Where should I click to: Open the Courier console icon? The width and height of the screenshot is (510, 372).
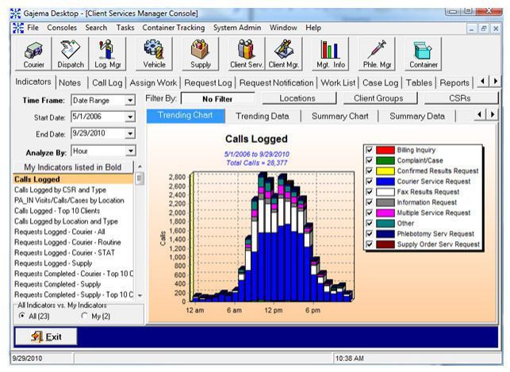(33, 54)
